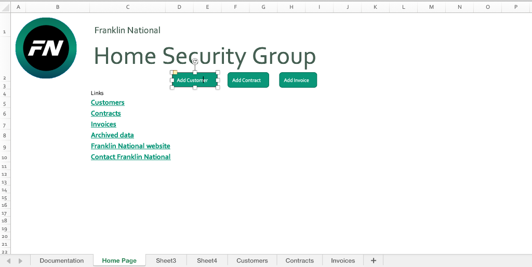Click bottom-right resize handle of Add Customer
Viewport: 532px width, 267px height.
coord(218,88)
